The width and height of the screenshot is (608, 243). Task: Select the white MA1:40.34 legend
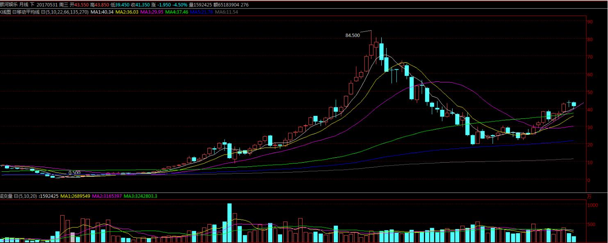click(x=102, y=12)
